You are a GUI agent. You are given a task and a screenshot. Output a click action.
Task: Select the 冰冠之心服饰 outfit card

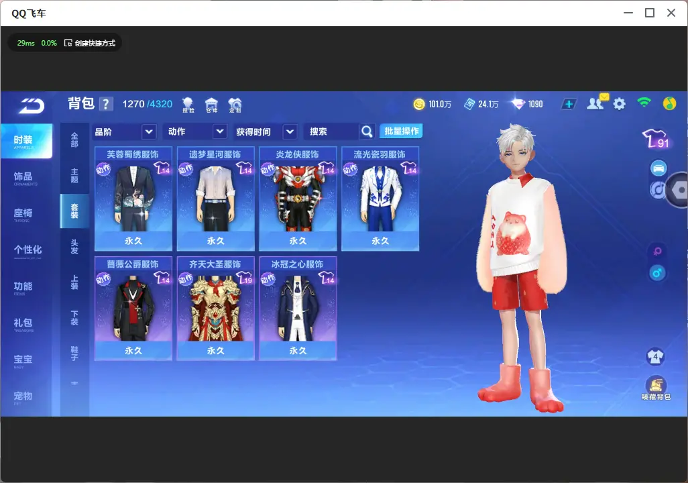click(x=298, y=309)
